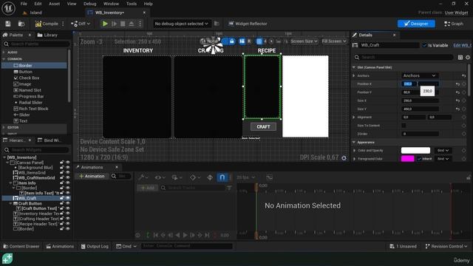This screenshot has width=473, height=266.
Task: Collapse the Item Info hierarchy node
Action: pyautogui.click(x=11, y=183)
